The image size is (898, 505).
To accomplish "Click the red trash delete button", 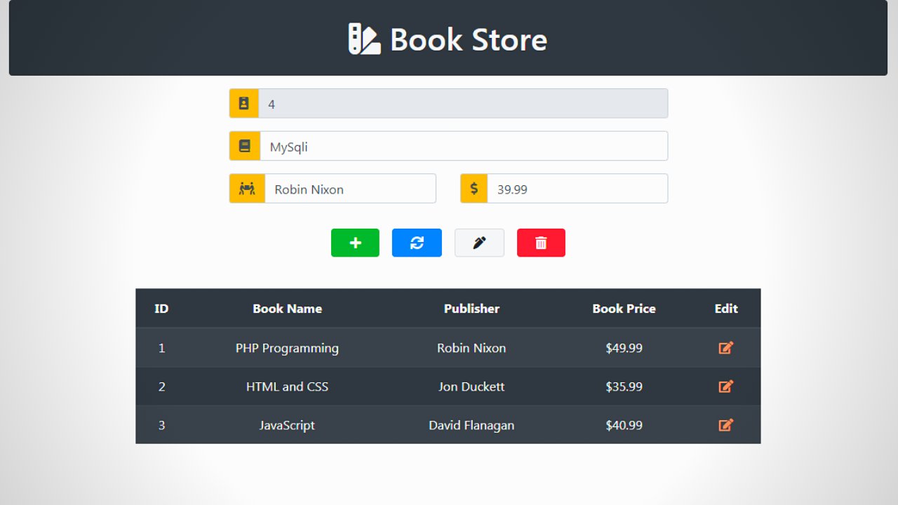I will [541, 243].
